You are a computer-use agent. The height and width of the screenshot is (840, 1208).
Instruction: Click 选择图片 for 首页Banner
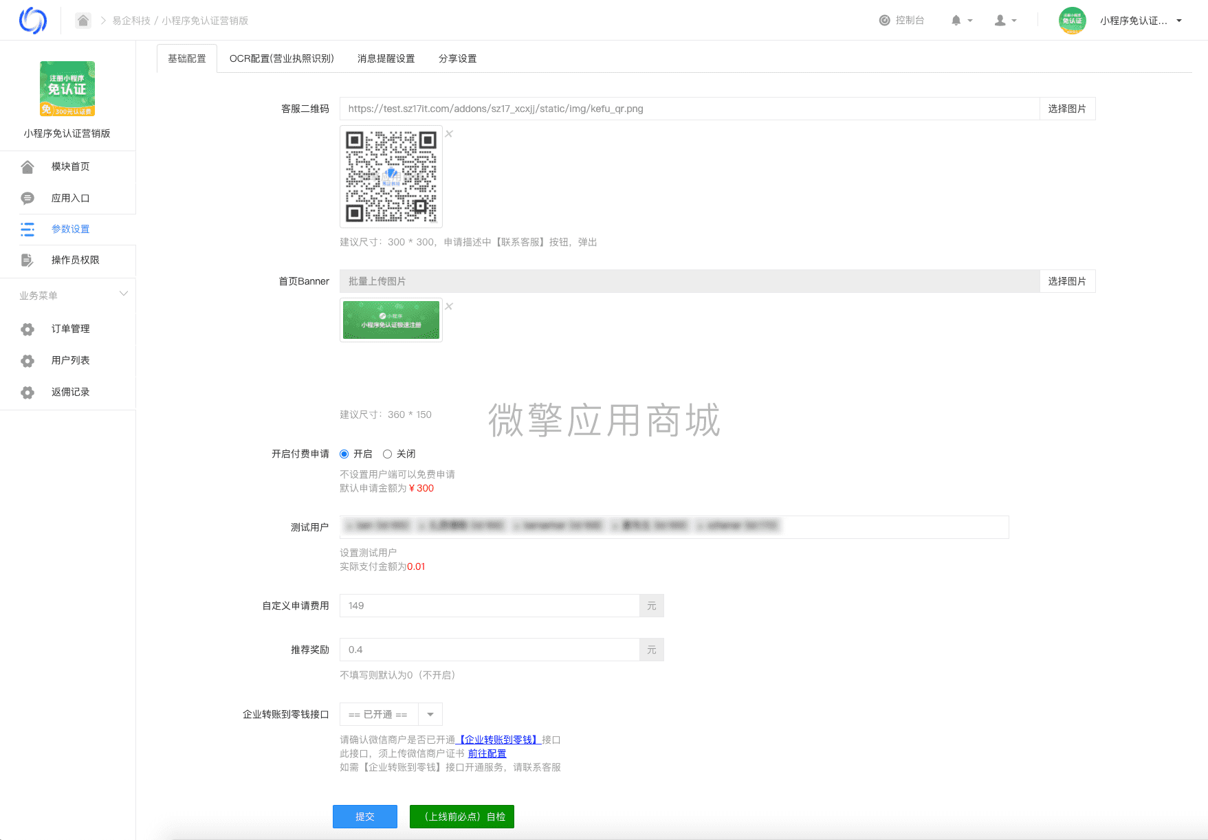tap(1067, 281)
